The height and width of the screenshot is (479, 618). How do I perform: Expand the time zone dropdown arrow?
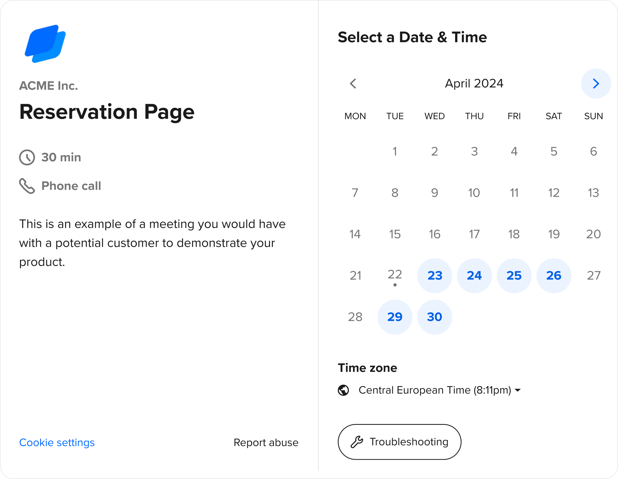518,390
